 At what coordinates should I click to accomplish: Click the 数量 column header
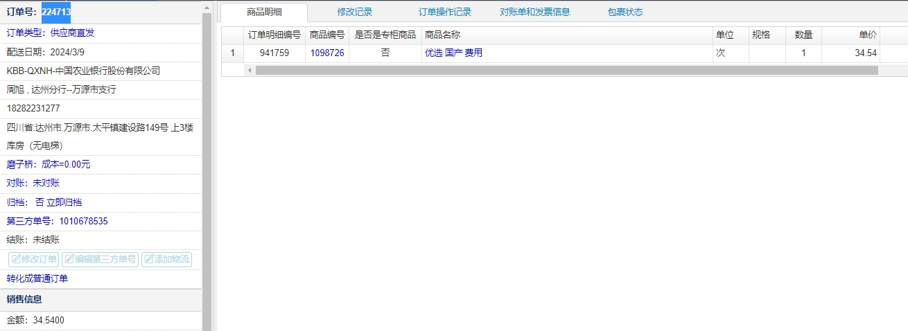click(804, 35)
